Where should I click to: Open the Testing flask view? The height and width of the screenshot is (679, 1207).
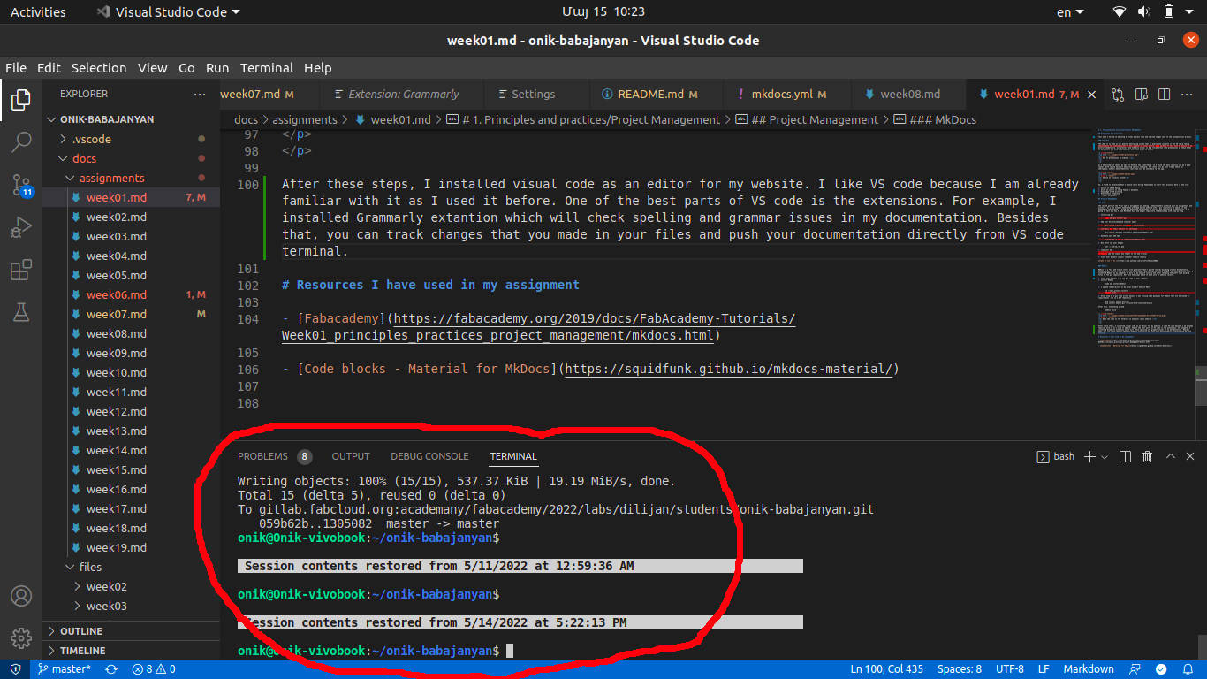coord(21,312)
